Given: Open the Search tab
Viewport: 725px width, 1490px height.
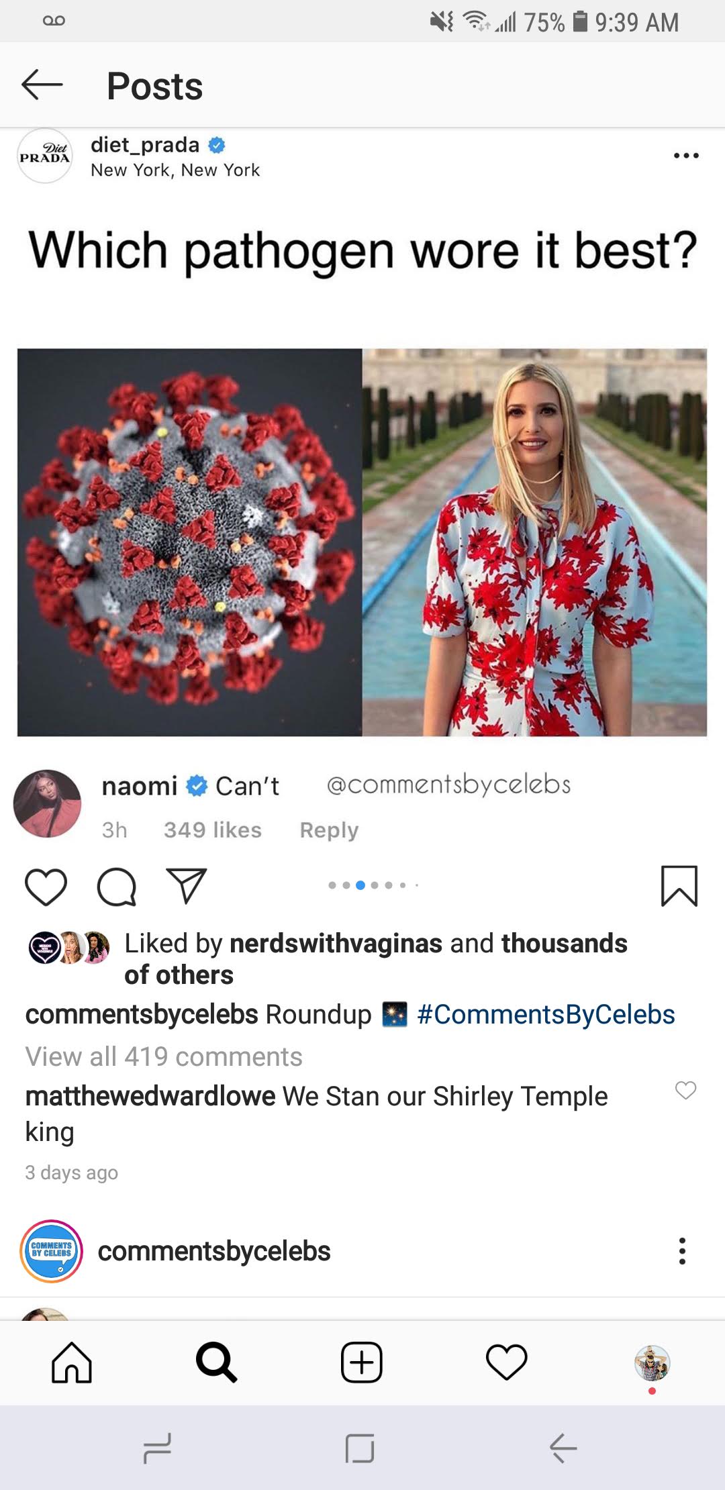Looking at the screenshot, I should 216,1362.
